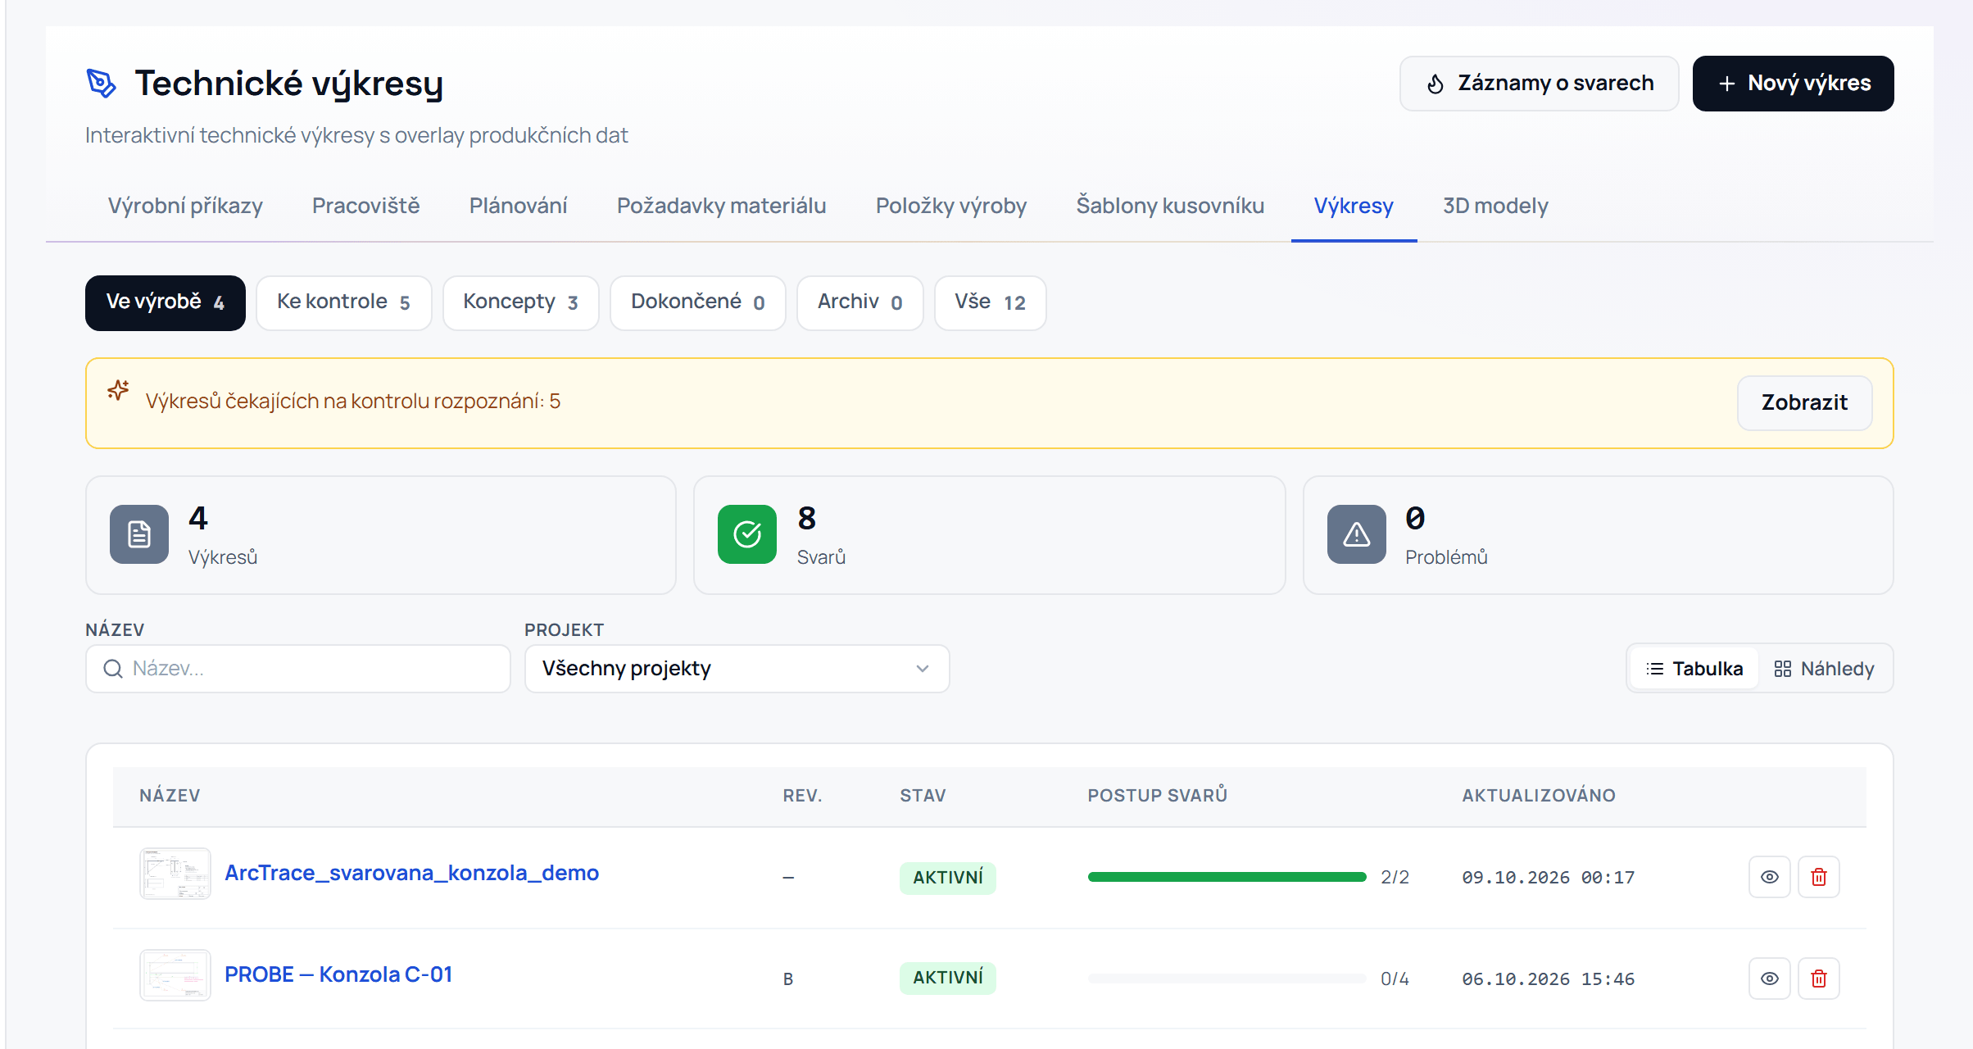Show Dokončené drawings
Viewport: 1973px width, 1049px height.
[x=698, y=302]
